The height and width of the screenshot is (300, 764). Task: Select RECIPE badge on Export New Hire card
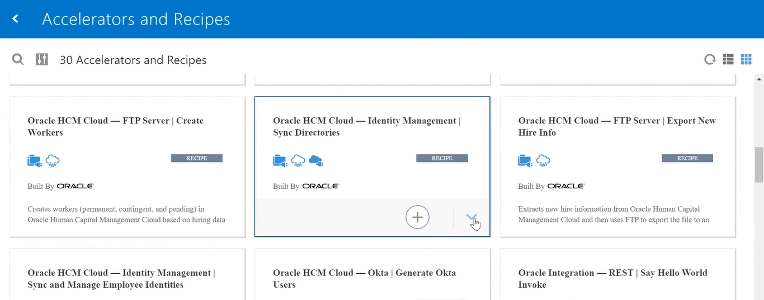coord(687,158)
